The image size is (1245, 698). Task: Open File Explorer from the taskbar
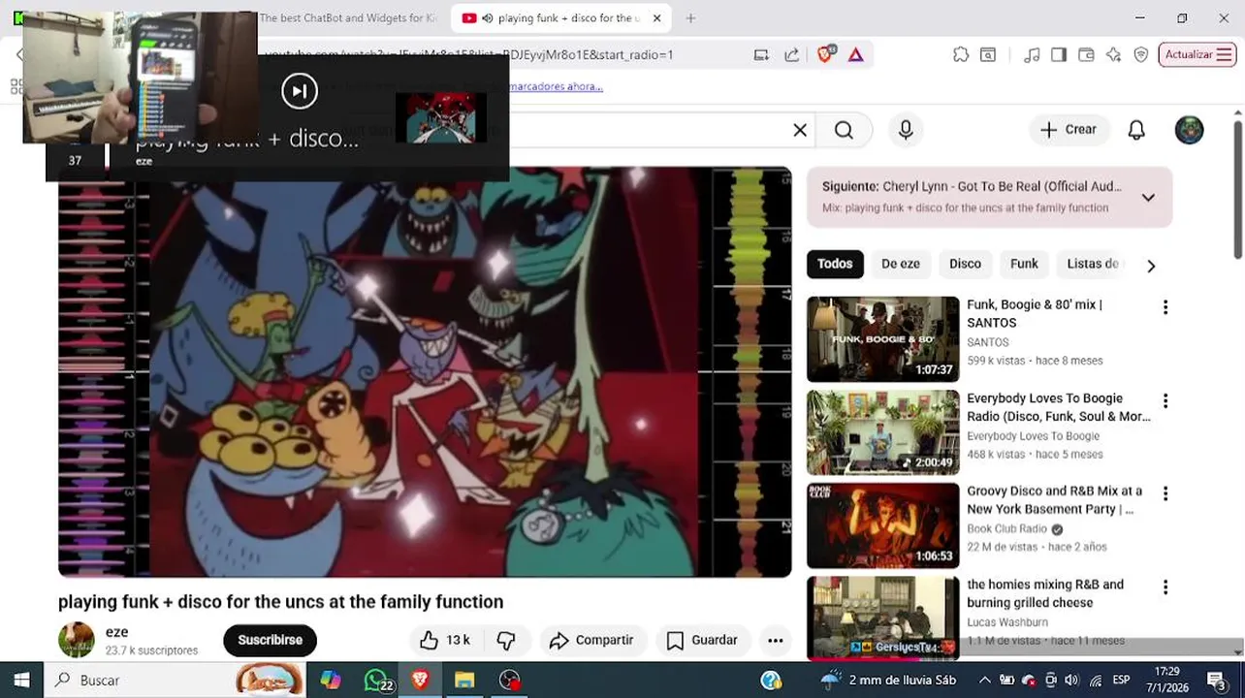tap(464, 681)
